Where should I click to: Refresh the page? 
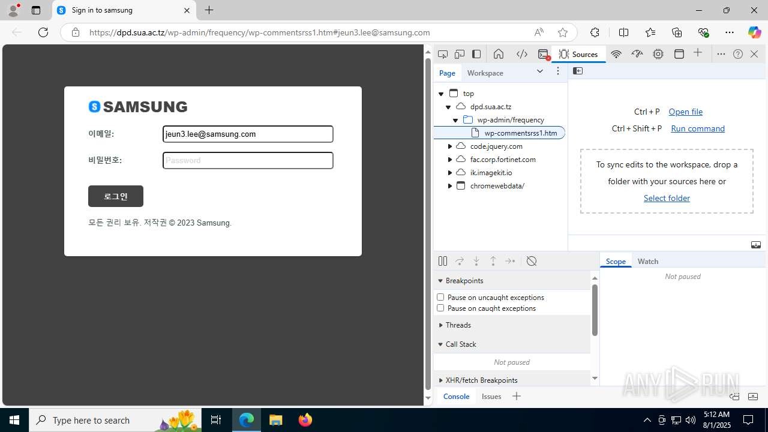[x=43, y=32]
